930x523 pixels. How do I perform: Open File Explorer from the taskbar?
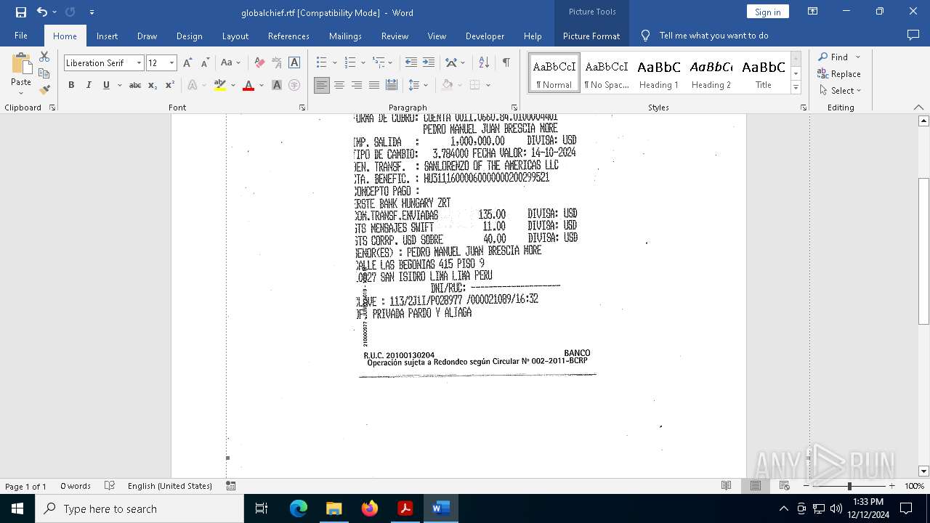pyautogui.click(x=334, y=508)
